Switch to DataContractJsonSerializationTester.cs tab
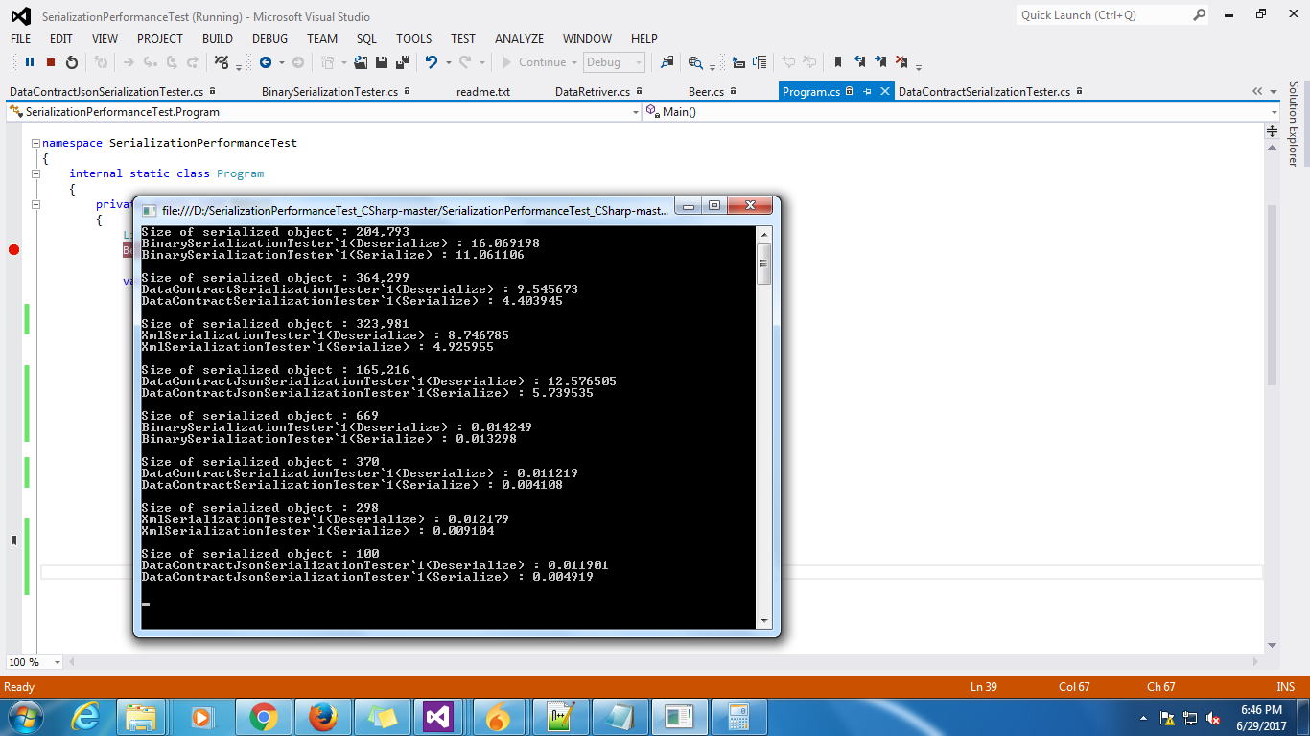 click(106, 92)
